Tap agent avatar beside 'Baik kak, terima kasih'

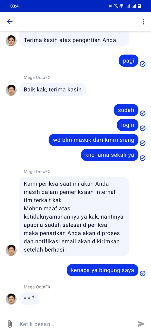[11, 90]
